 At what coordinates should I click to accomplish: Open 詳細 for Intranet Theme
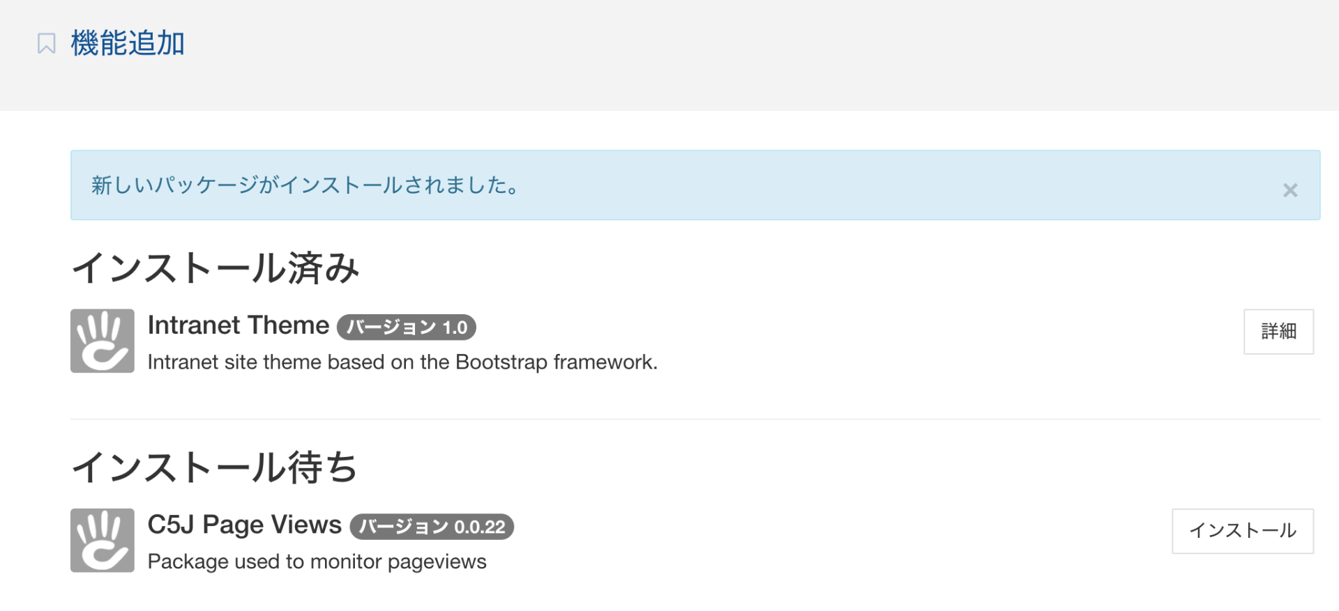(x=1278, y=332)
